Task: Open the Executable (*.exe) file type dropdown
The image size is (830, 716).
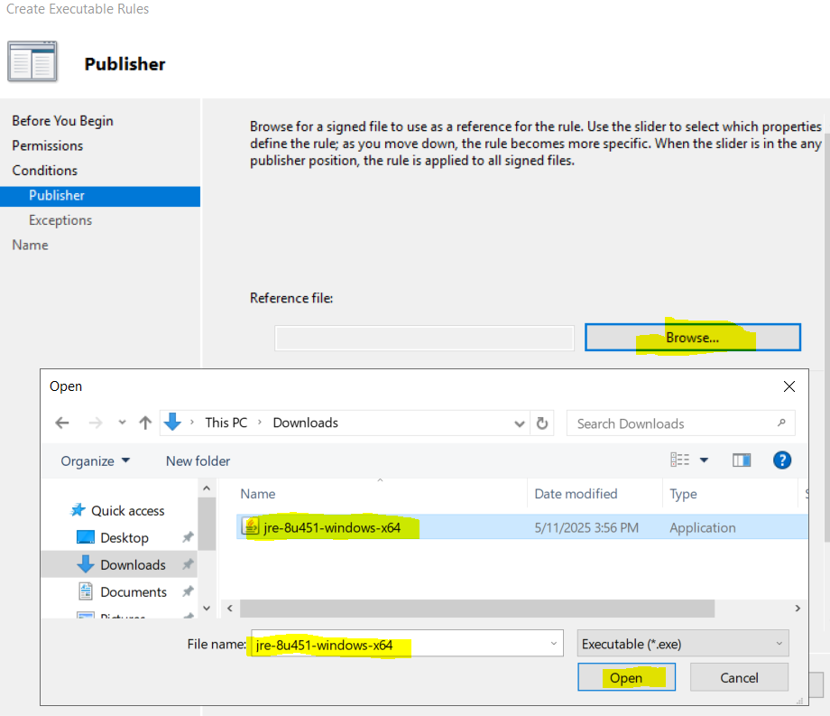Action: click(x=683, y=644)
